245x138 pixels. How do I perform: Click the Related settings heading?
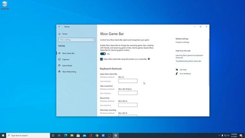(x=182, y=39)
